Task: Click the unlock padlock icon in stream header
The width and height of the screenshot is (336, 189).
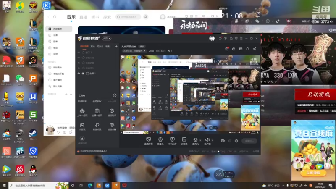Action: [x=234, y=49]
